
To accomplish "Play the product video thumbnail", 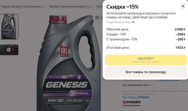I will pyautogui.click(x=9, y=50).
